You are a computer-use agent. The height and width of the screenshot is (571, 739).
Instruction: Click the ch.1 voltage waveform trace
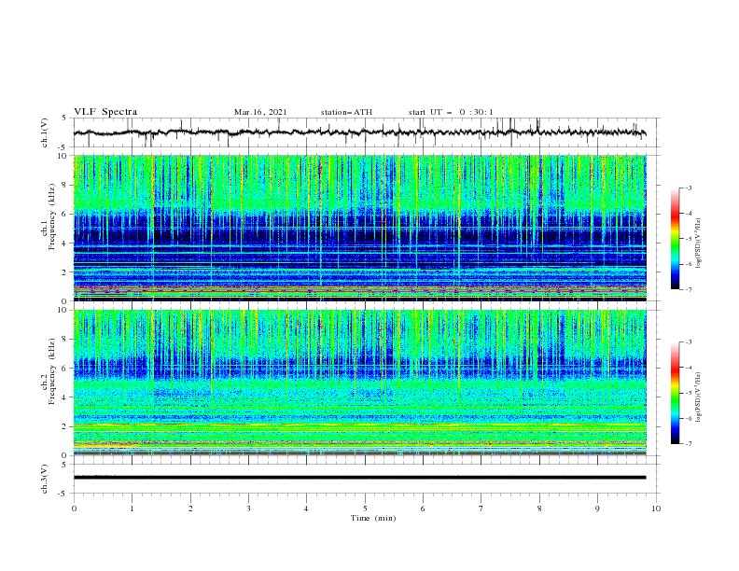(x=359, y=132)
